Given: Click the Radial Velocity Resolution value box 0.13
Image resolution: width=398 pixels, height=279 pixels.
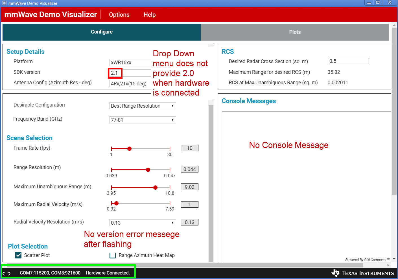Looking at the screenshot, I should (190, 222).
